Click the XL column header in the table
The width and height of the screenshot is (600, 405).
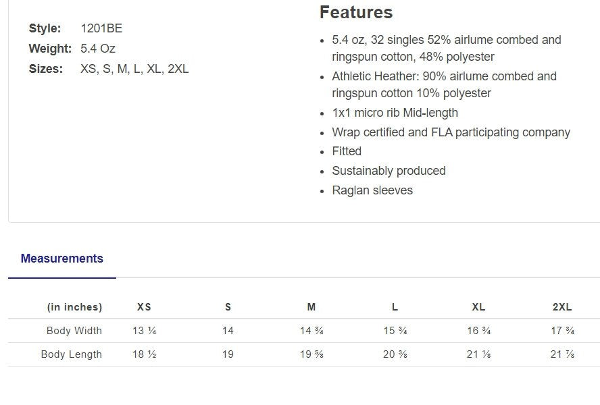(x=478, y=307)
